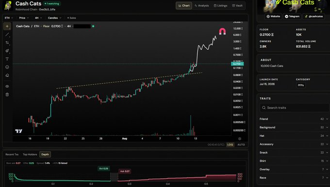The image size is (330, 187).
Task: Open chart settings gear
Action: tap(240, 139)
